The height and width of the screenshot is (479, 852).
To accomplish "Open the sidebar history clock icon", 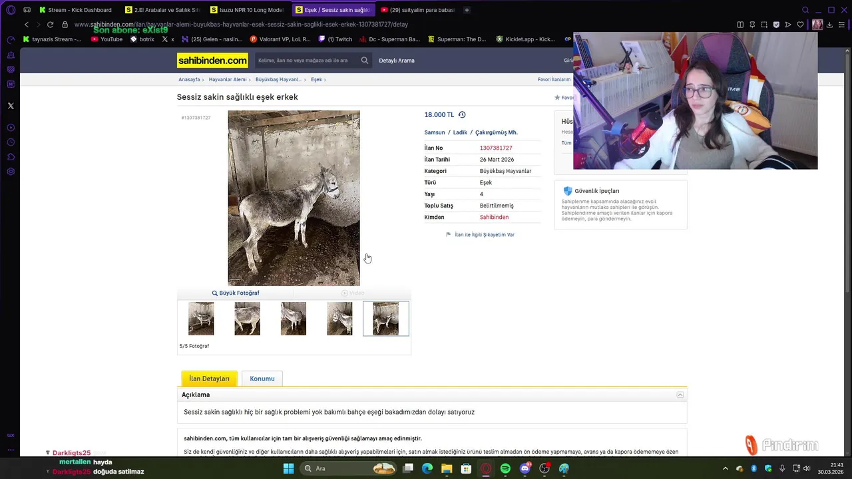I will (x=11, y=142).
